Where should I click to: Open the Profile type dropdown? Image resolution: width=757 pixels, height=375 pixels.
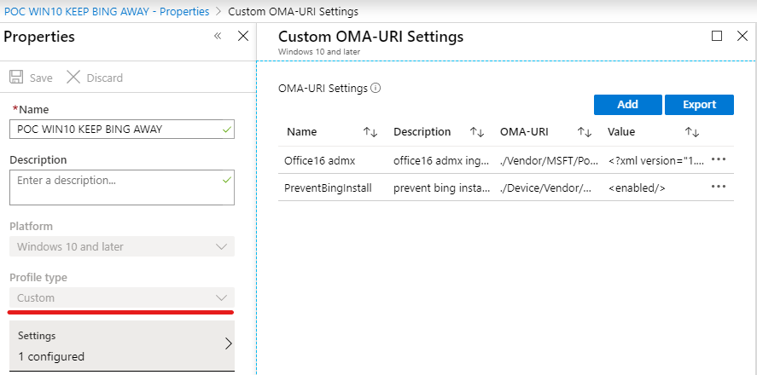[x=122, y=297]
